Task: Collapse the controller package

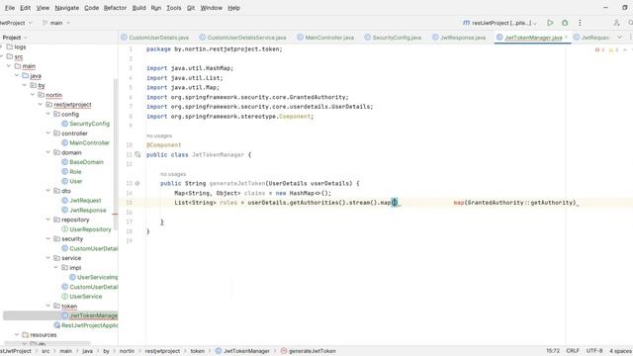Action: (x=48, y=133)
